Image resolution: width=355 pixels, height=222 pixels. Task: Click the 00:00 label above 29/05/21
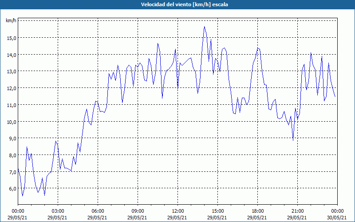coord(18,211)
